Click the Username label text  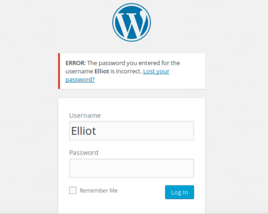click(x=85, y=116)
